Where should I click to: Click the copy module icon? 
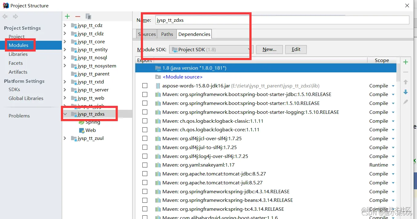88,17
